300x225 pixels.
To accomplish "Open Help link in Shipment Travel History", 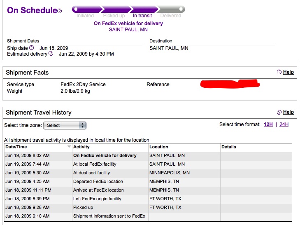I will pos(288,112).
